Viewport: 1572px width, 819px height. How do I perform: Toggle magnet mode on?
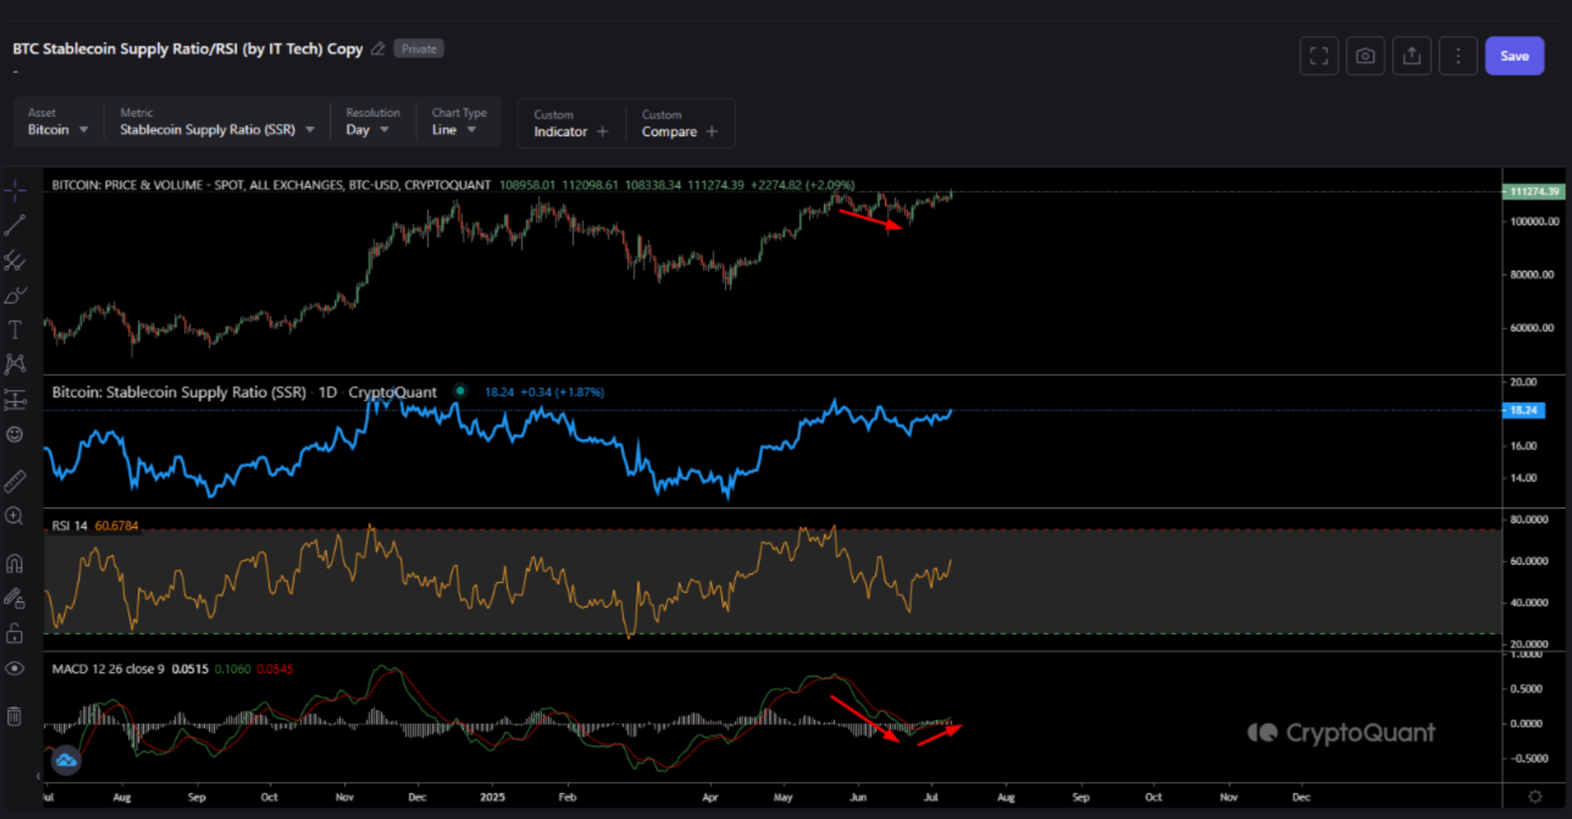(15, 563)
